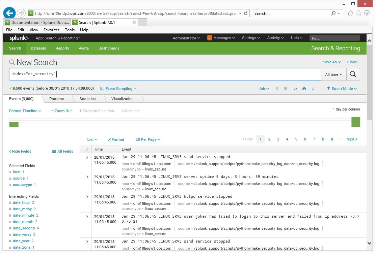Export results with the download icon
The image size is (375, 253).
point(313,89)
